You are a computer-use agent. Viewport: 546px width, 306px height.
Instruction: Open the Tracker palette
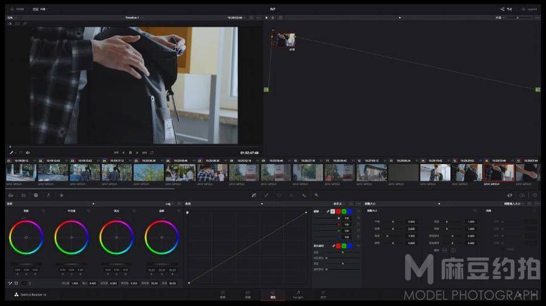coord(291,196)
